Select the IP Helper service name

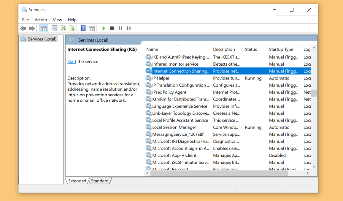(161, 78)
